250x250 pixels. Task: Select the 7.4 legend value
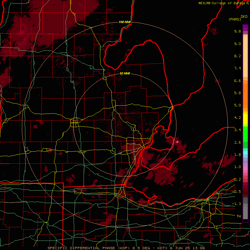tap(237, 68)
